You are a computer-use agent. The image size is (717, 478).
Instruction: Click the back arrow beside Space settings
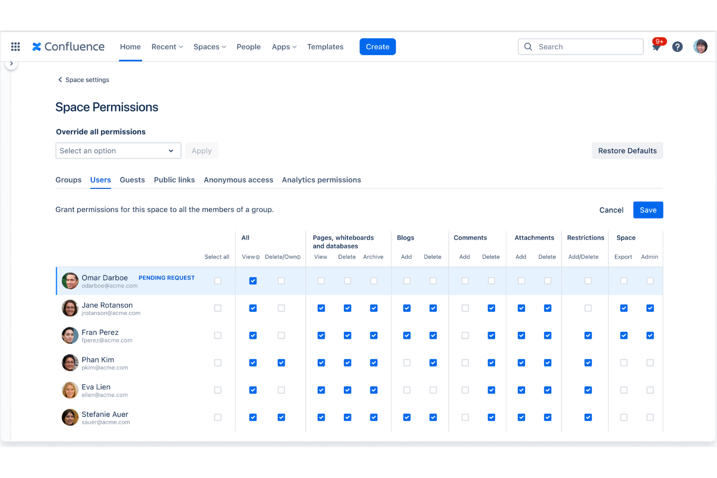(60, 79)
